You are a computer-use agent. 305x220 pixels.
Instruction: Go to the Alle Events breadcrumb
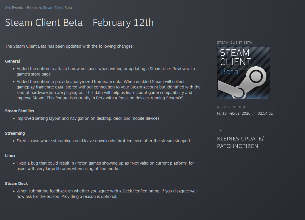tap(14, 8)
